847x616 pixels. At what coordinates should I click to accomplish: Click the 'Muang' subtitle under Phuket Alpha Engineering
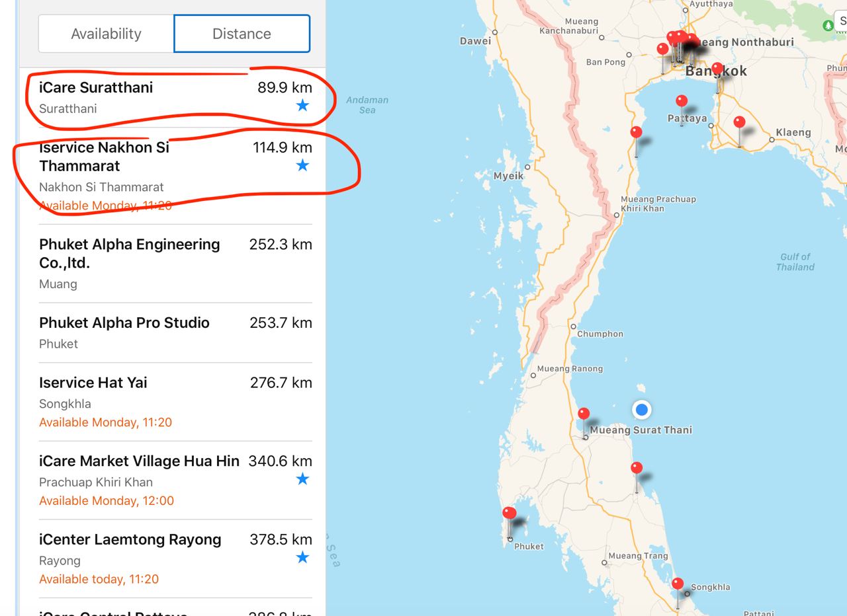point(58,284)
